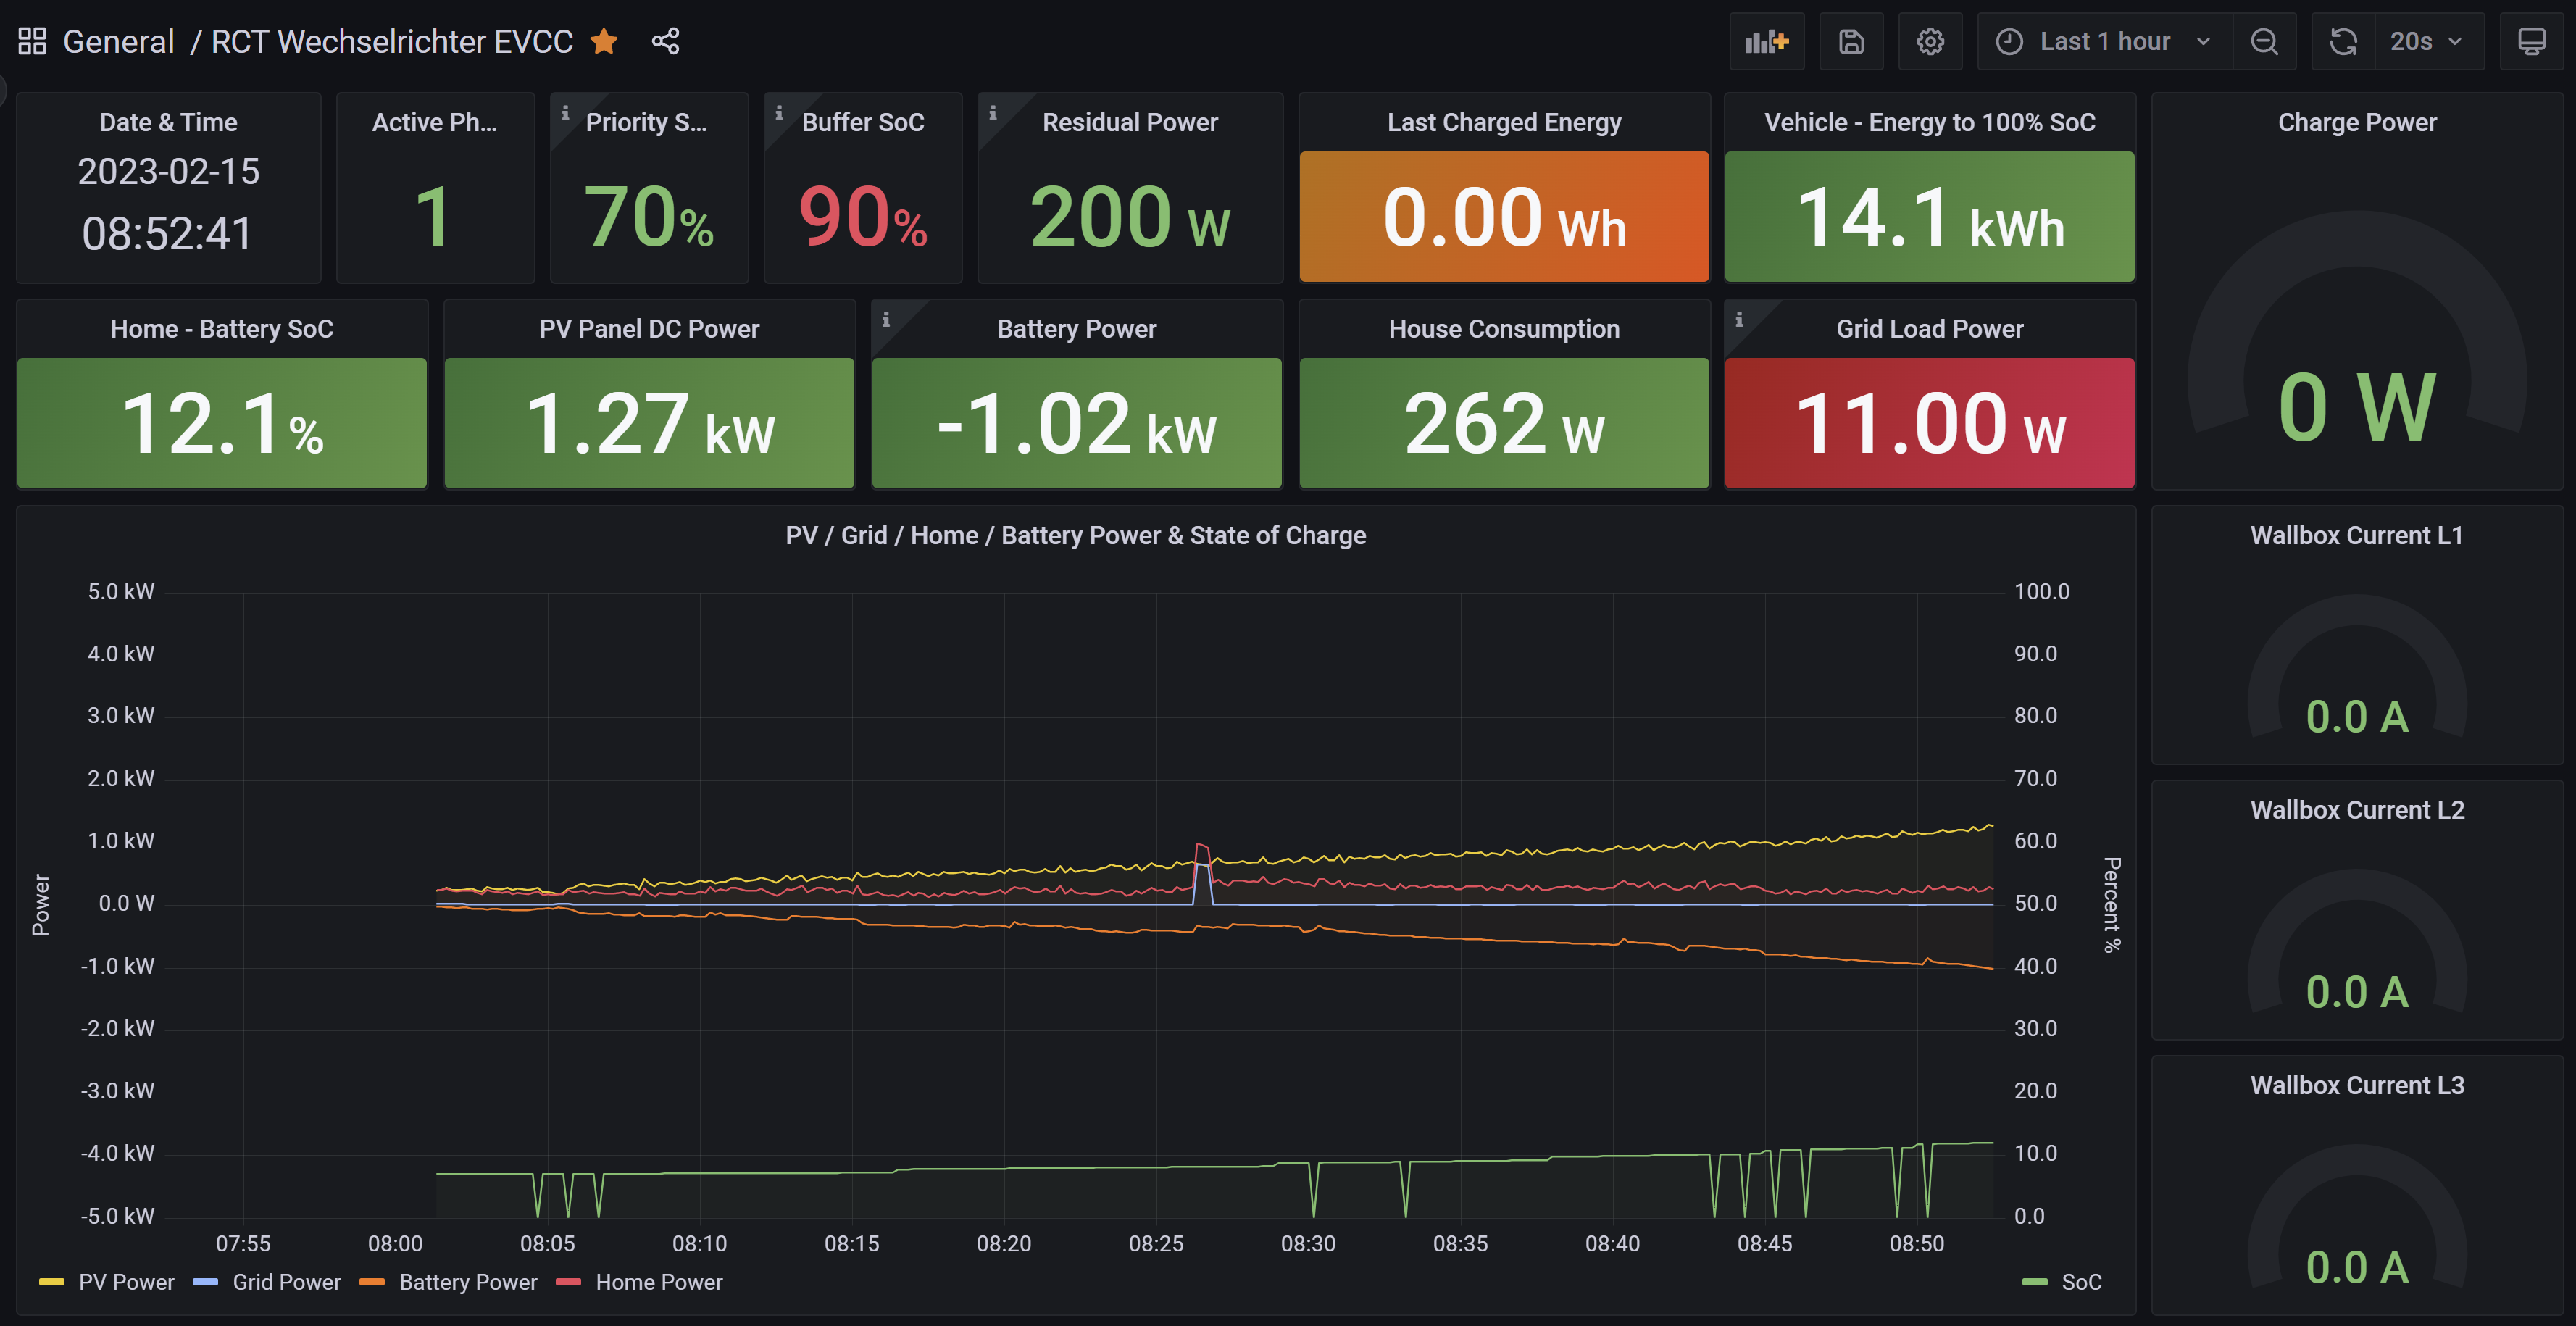This screenshot has height=1326, width=2576.
Task: Open Charge Power panel title menu
Action: pyautogui.click(x=2357, y=122)
